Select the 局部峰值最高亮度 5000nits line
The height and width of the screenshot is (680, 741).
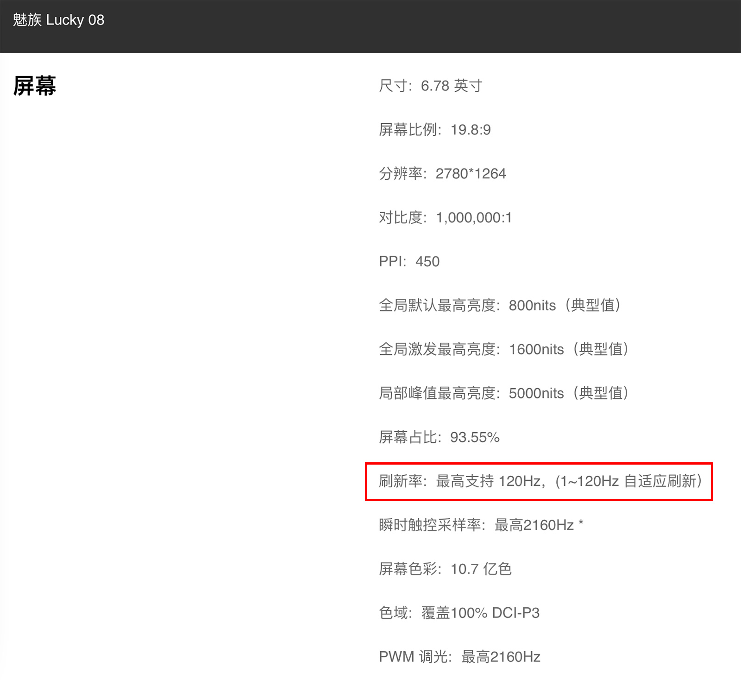503,393
